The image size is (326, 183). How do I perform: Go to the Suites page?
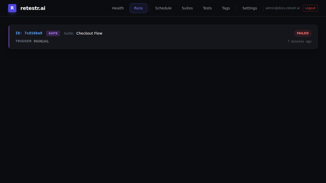tap(187, 8)
